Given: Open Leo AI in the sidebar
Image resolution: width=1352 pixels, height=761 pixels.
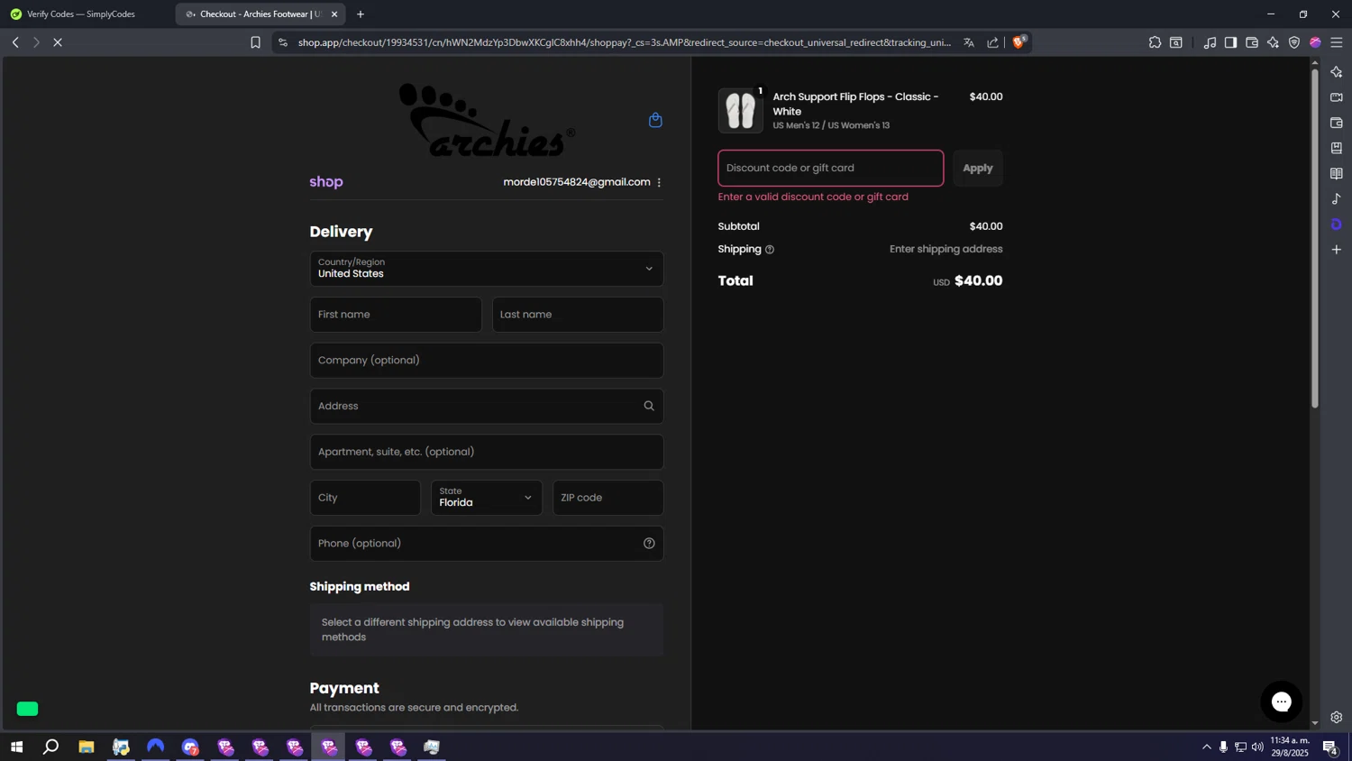Looking at the screenshot, I should (x=1337, y=72).
